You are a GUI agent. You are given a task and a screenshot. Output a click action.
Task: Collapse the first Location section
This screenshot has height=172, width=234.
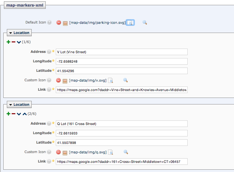coord(19,33)
